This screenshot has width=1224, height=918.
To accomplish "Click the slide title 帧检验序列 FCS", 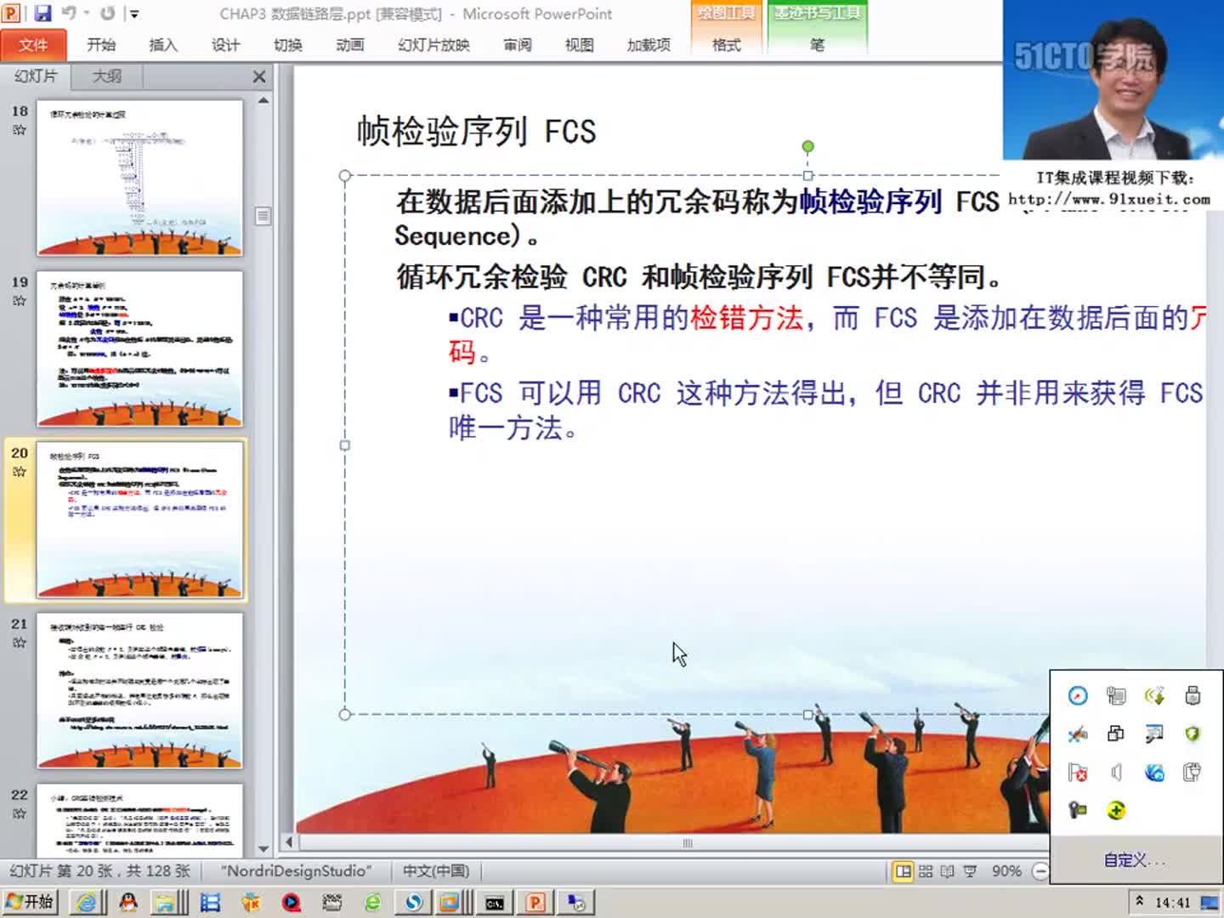I will (476, 132).
